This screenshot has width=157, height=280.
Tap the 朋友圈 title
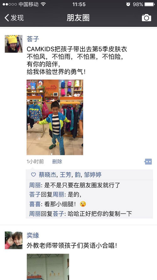(78, 18)
